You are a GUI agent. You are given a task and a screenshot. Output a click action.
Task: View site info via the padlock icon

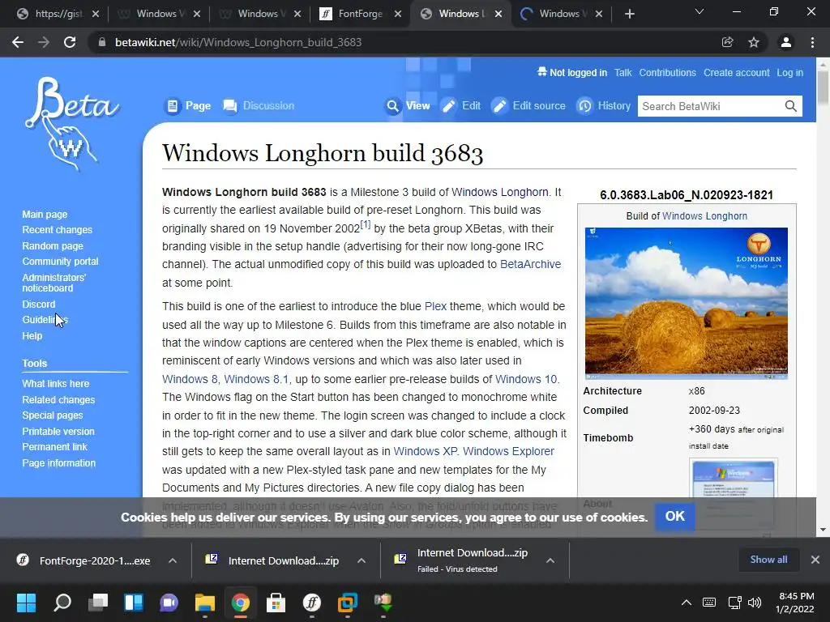click(x=102, y=42)
